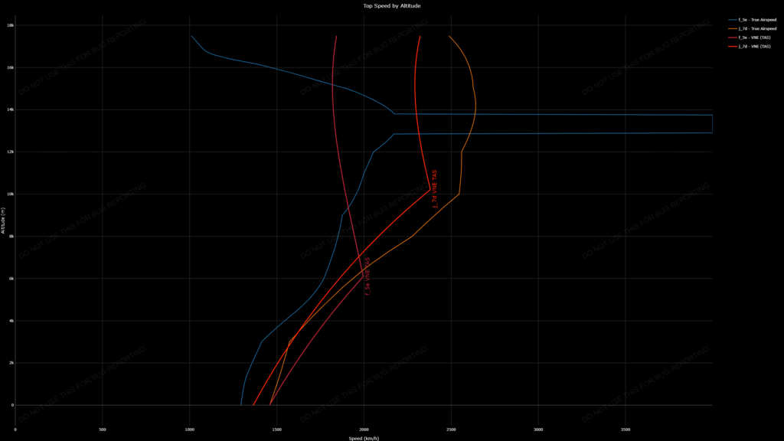Click the chart title Top Speed by Altitude

pyautogui.click(x=391, y=5)
